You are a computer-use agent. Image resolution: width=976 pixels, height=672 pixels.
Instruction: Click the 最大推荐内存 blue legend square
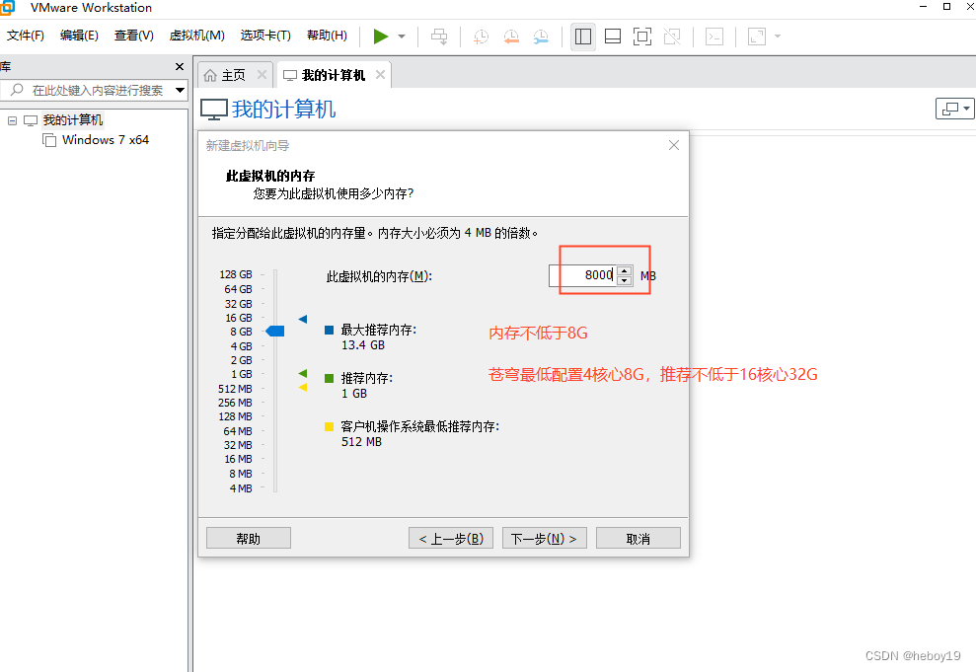tap(330, 330)
